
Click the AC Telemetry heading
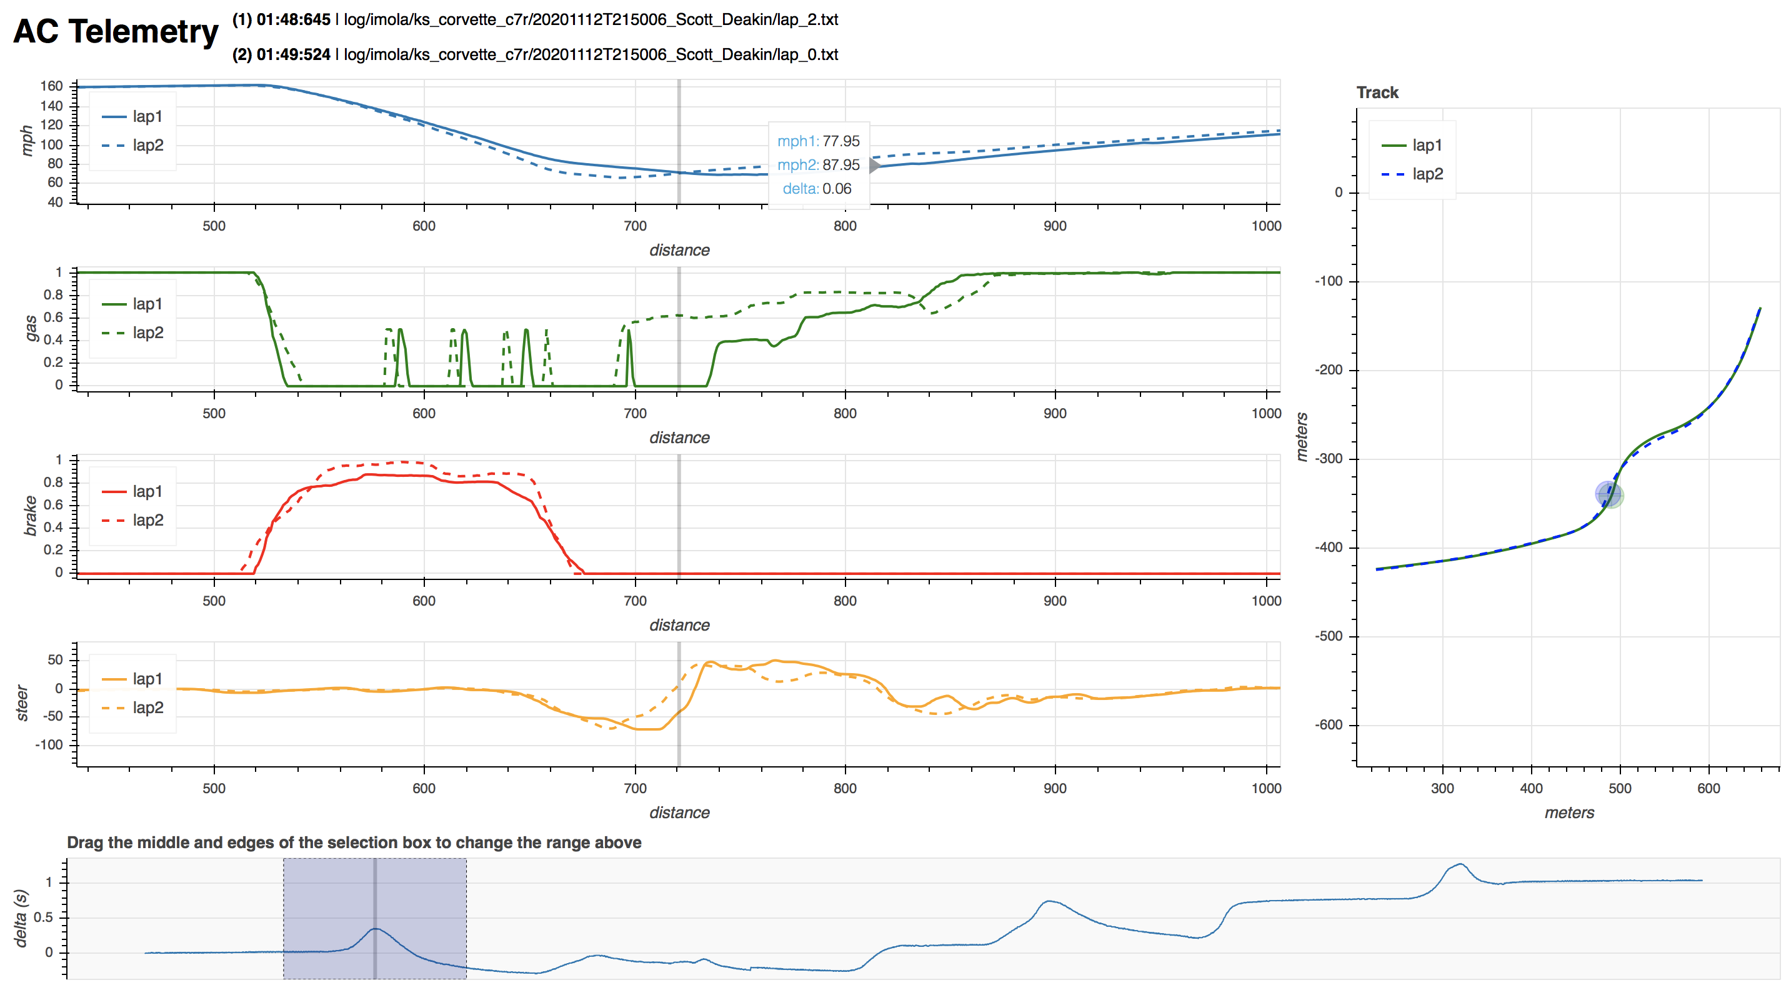tap(116, 32)
